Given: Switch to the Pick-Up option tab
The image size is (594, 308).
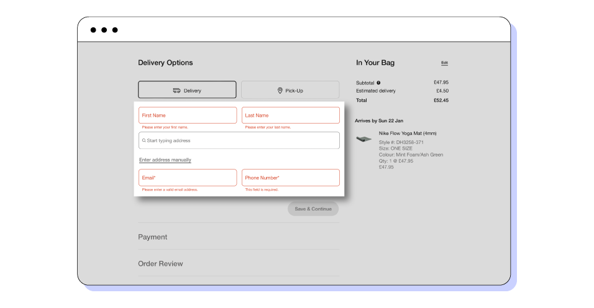Looking at the screenshot, I should [290, 89].
